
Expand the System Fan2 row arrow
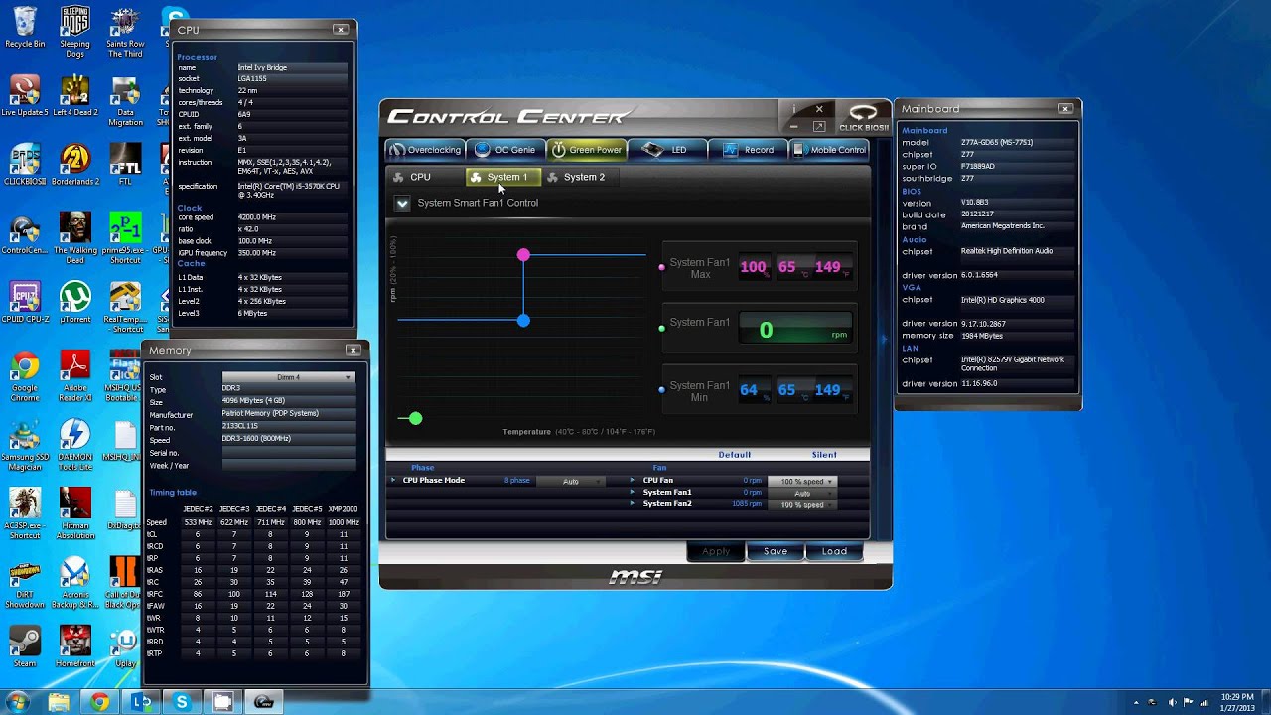pyautogui.click(x=633, y=504)
